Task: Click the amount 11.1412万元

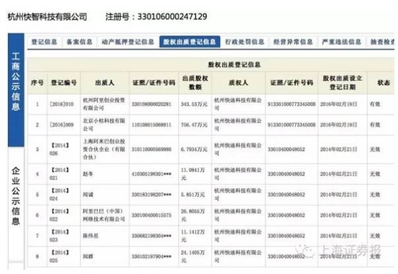Action: click(x=193, y=236)
